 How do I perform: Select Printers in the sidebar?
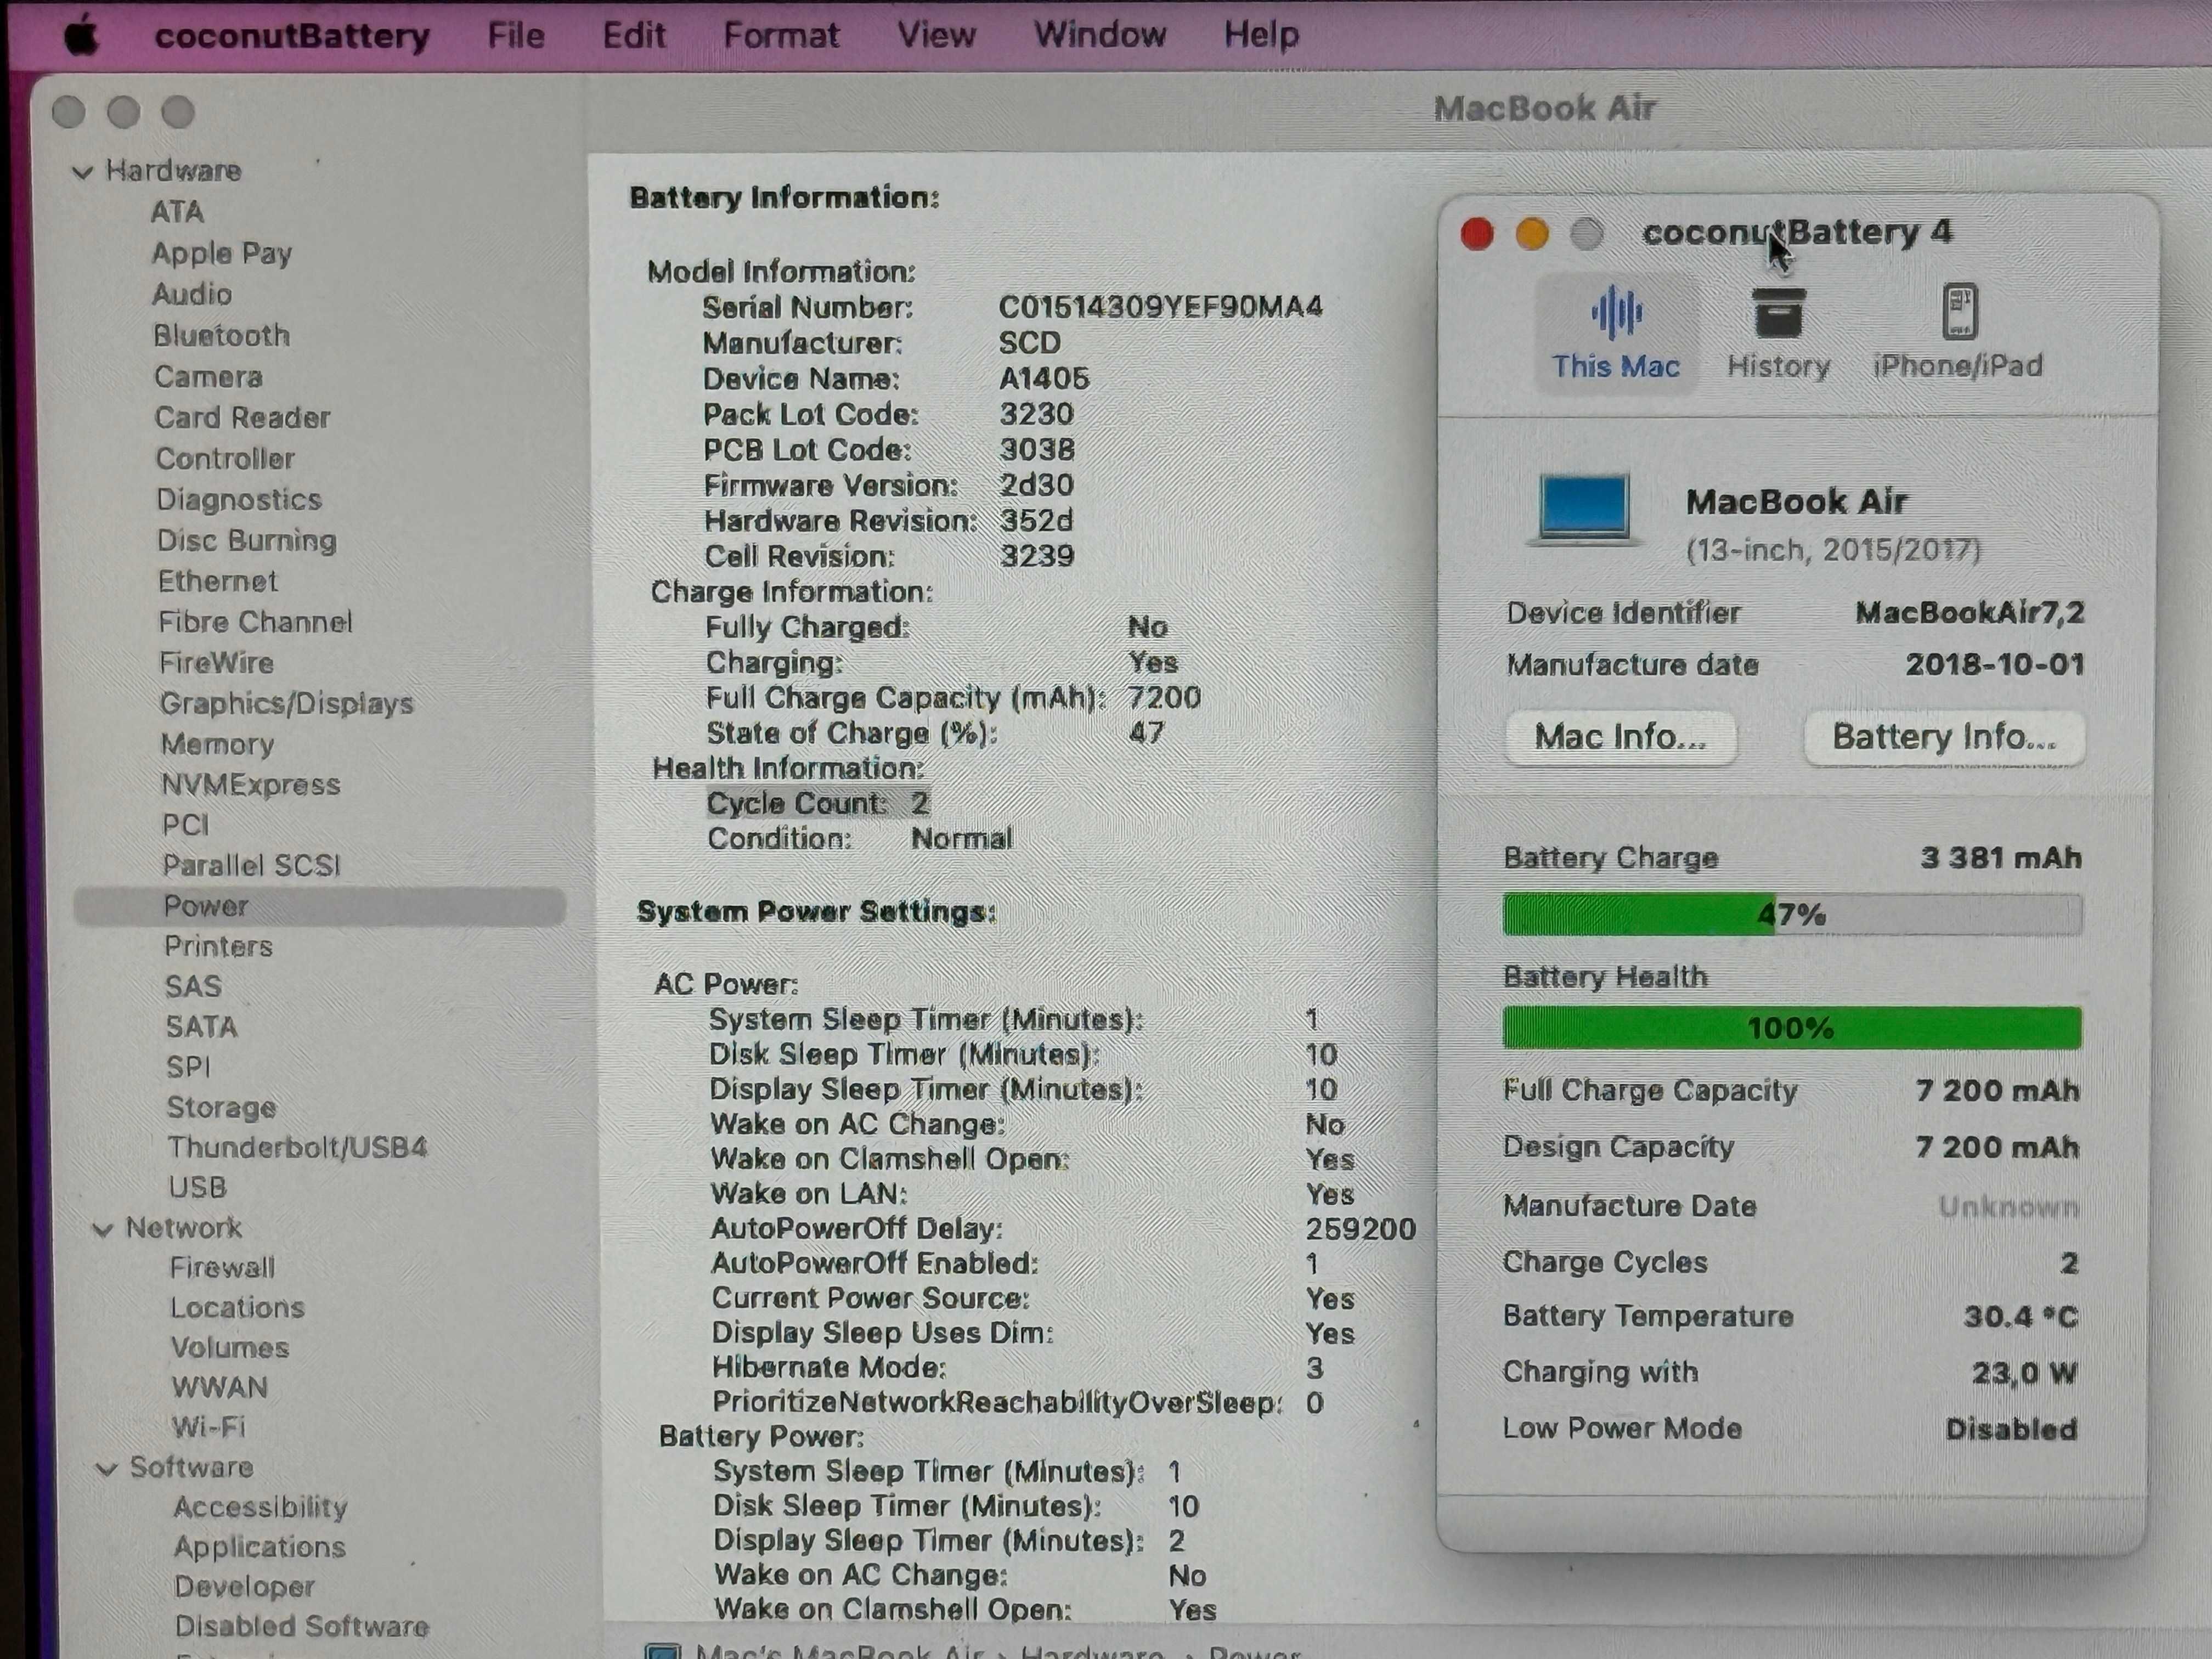218,946
